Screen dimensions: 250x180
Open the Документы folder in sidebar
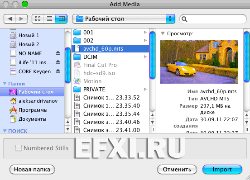(x=32, y=119)
